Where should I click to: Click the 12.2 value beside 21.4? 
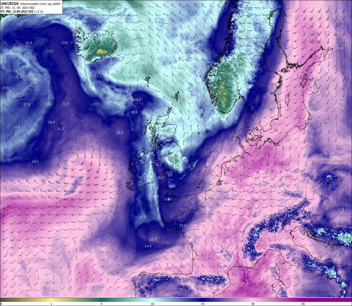49,103
